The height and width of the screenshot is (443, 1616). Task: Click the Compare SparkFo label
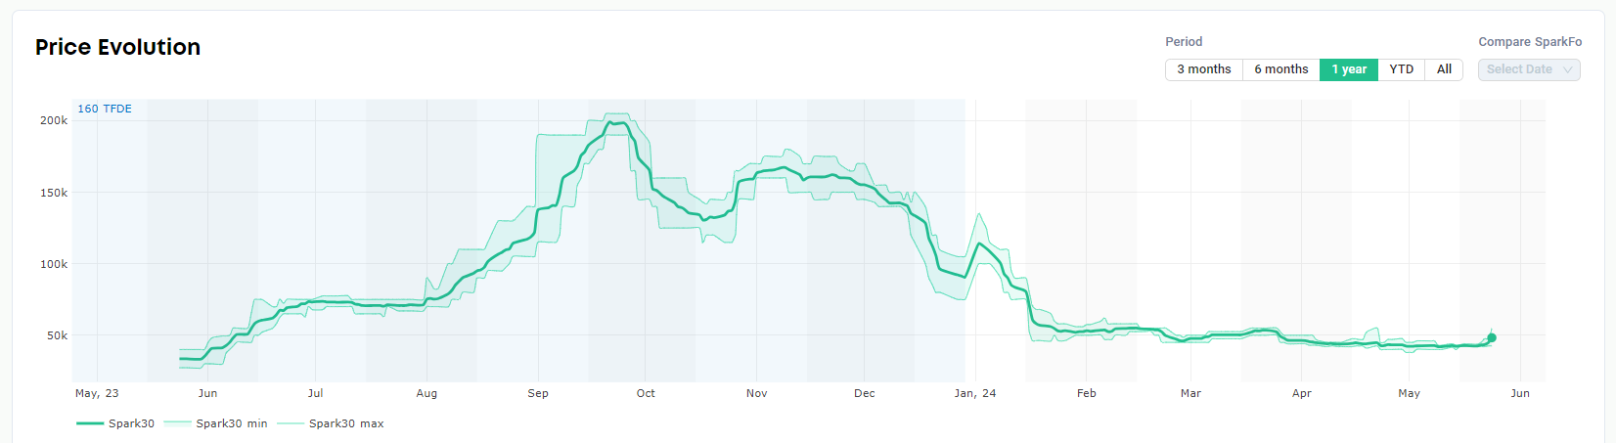coord(1530,42)
